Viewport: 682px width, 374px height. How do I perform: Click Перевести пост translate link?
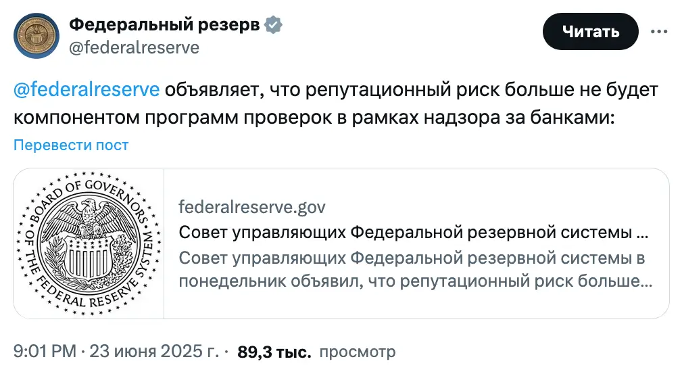71,145
